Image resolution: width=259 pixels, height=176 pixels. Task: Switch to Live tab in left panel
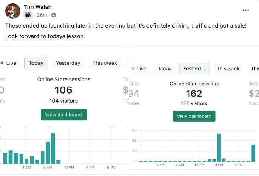tap(10, 63)
